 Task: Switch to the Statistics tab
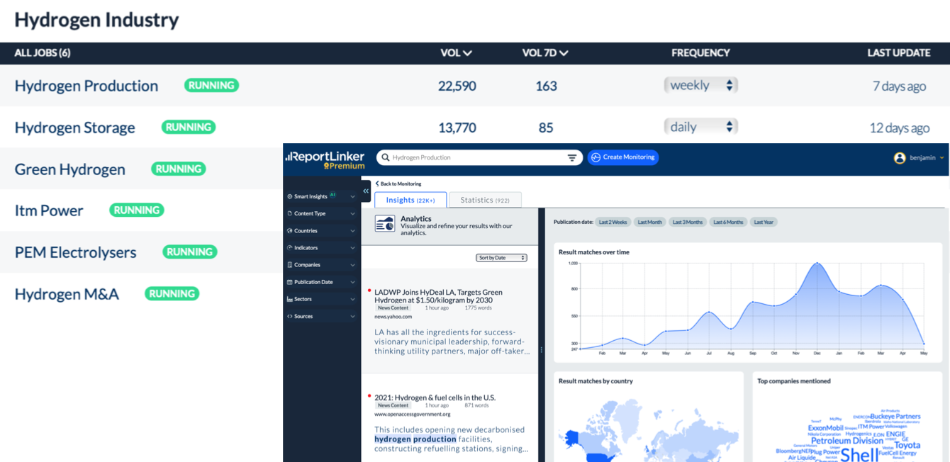pos(485,200)
